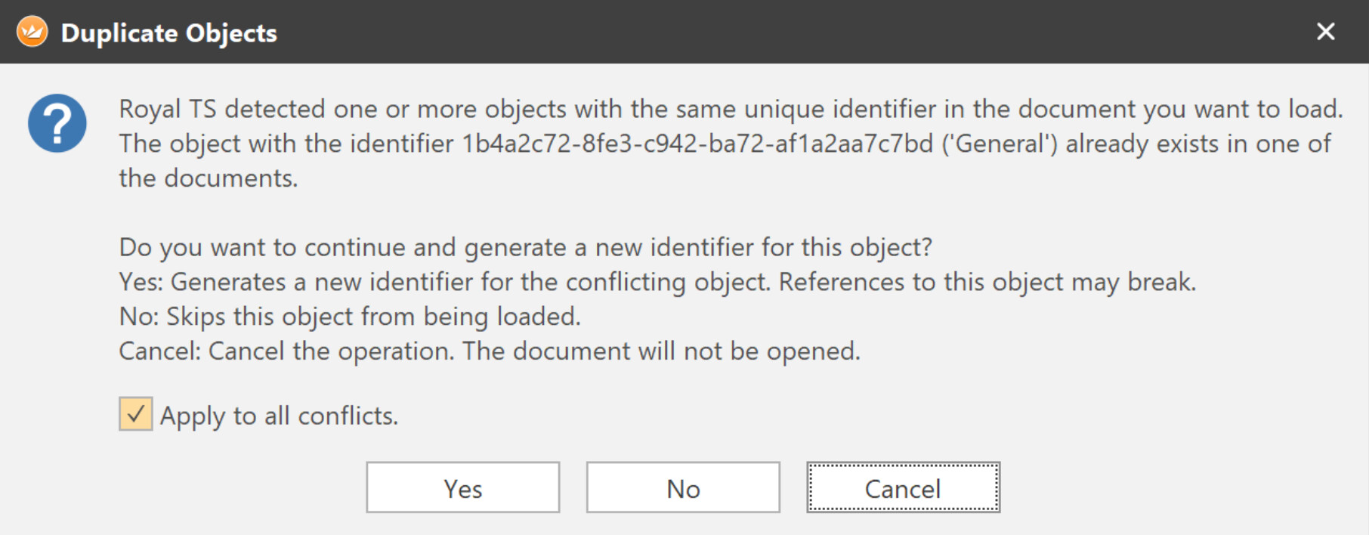Click the 'Duplicate Objects' title text
Image resolution: width=1369 pixels, height=535 pixels.
[x=169, y=33]
